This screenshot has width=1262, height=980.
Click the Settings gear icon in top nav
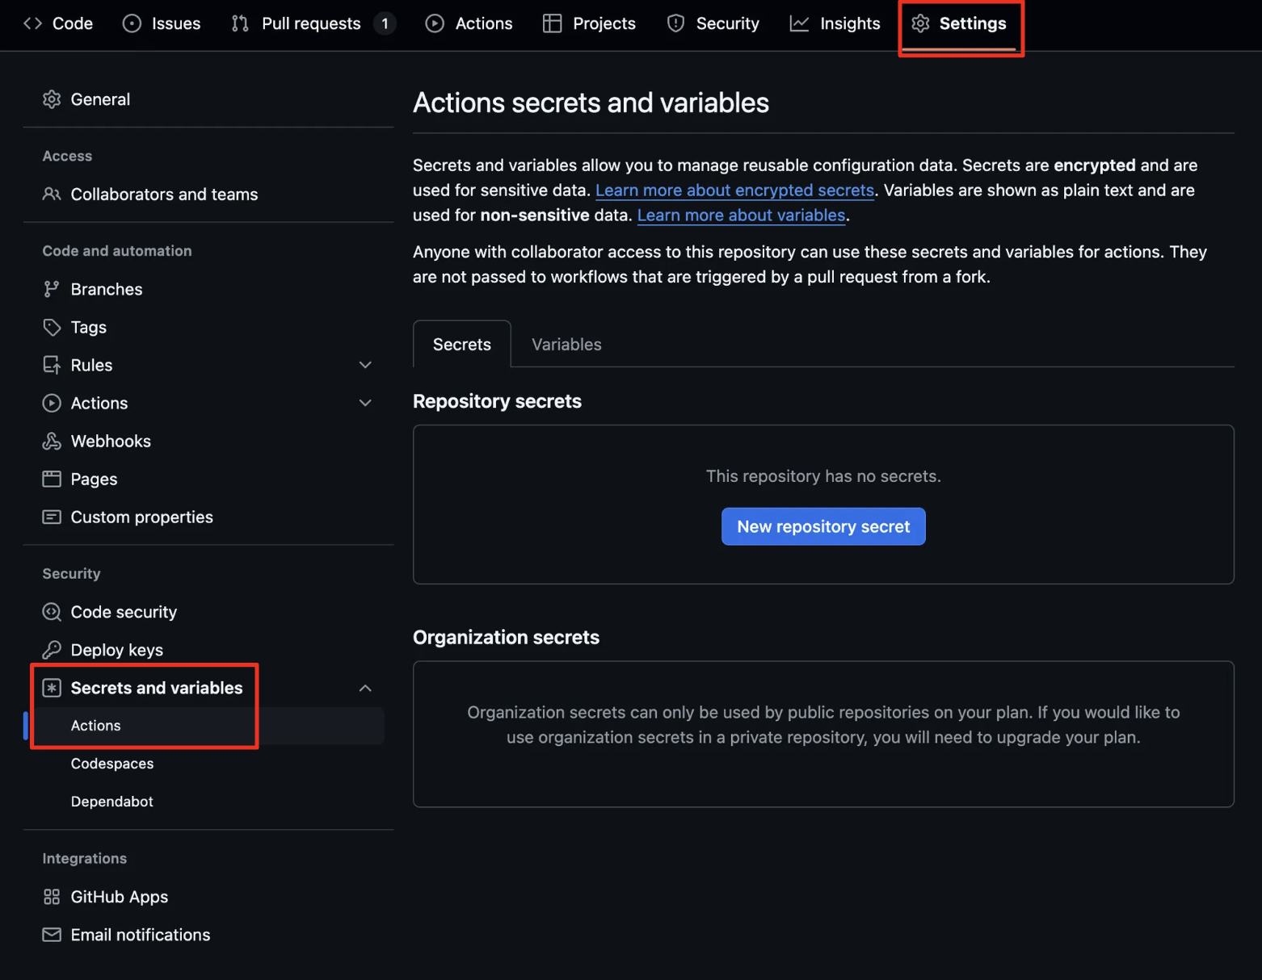pos(920,23)
